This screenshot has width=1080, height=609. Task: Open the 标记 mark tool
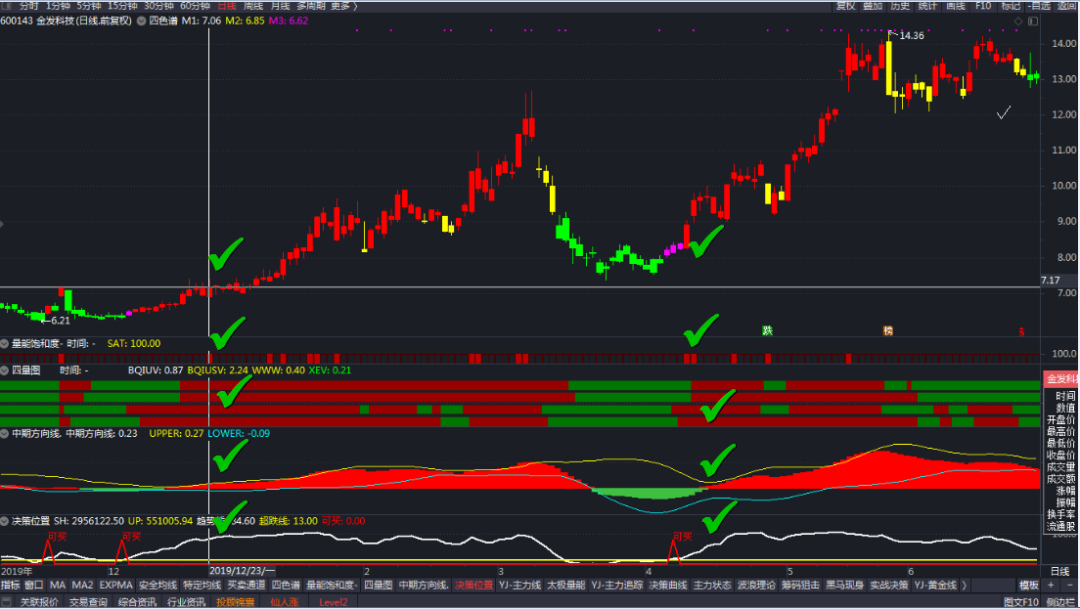[1012, 6]
